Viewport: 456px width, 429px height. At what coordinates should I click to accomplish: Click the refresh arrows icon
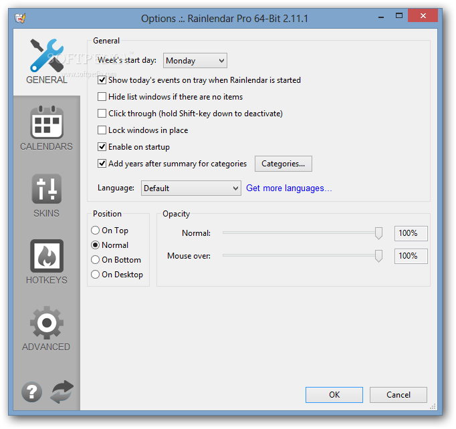[62, 392]
